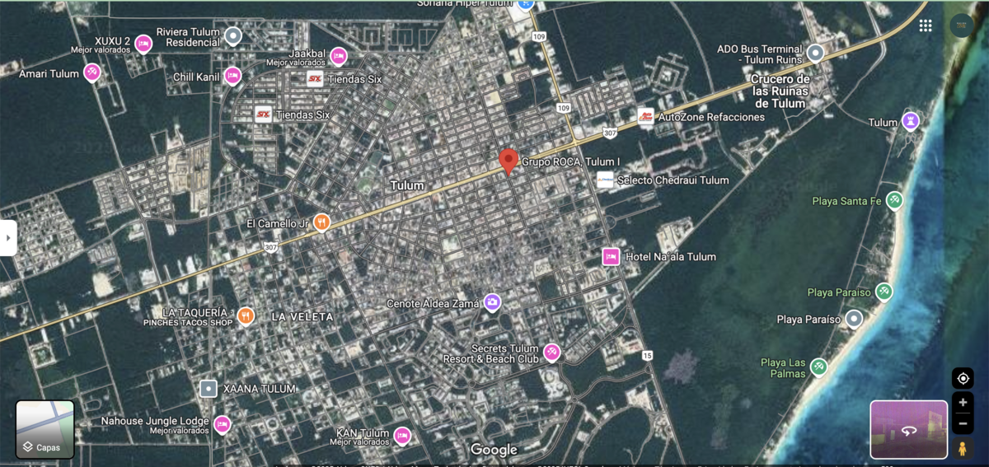Click the Google account profile avatar
The height and width of the screenshot is (467, 989).
click(961, 26)
